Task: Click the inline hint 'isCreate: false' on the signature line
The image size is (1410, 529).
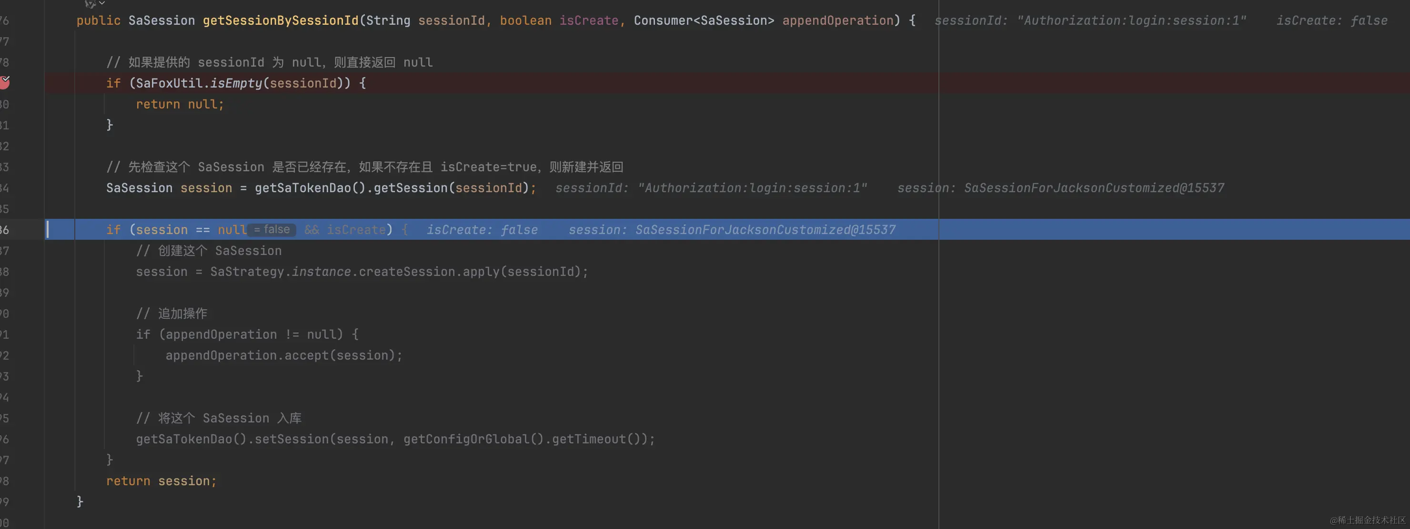Action: tap(1331, 21)
